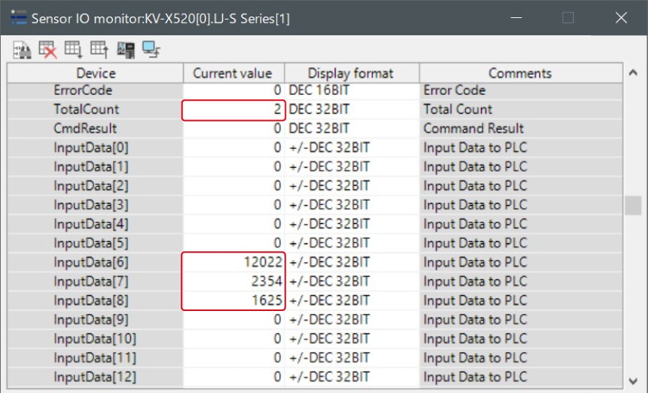The width and height of the screenshot is (648, 393).
Task: Click the table icon with red X
Action: [48, 49]
